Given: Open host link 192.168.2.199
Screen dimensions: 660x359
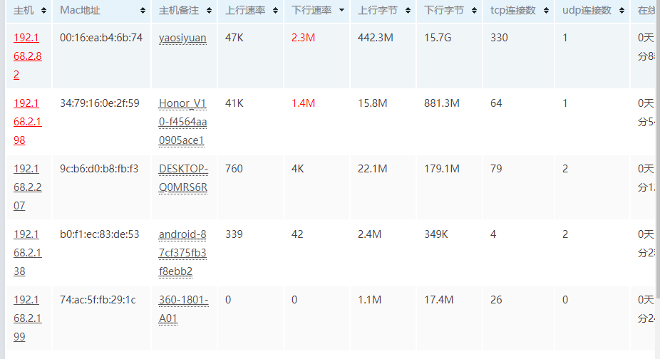Looking at the screenshot, I should pyautogui.click(x=27, y=318).
